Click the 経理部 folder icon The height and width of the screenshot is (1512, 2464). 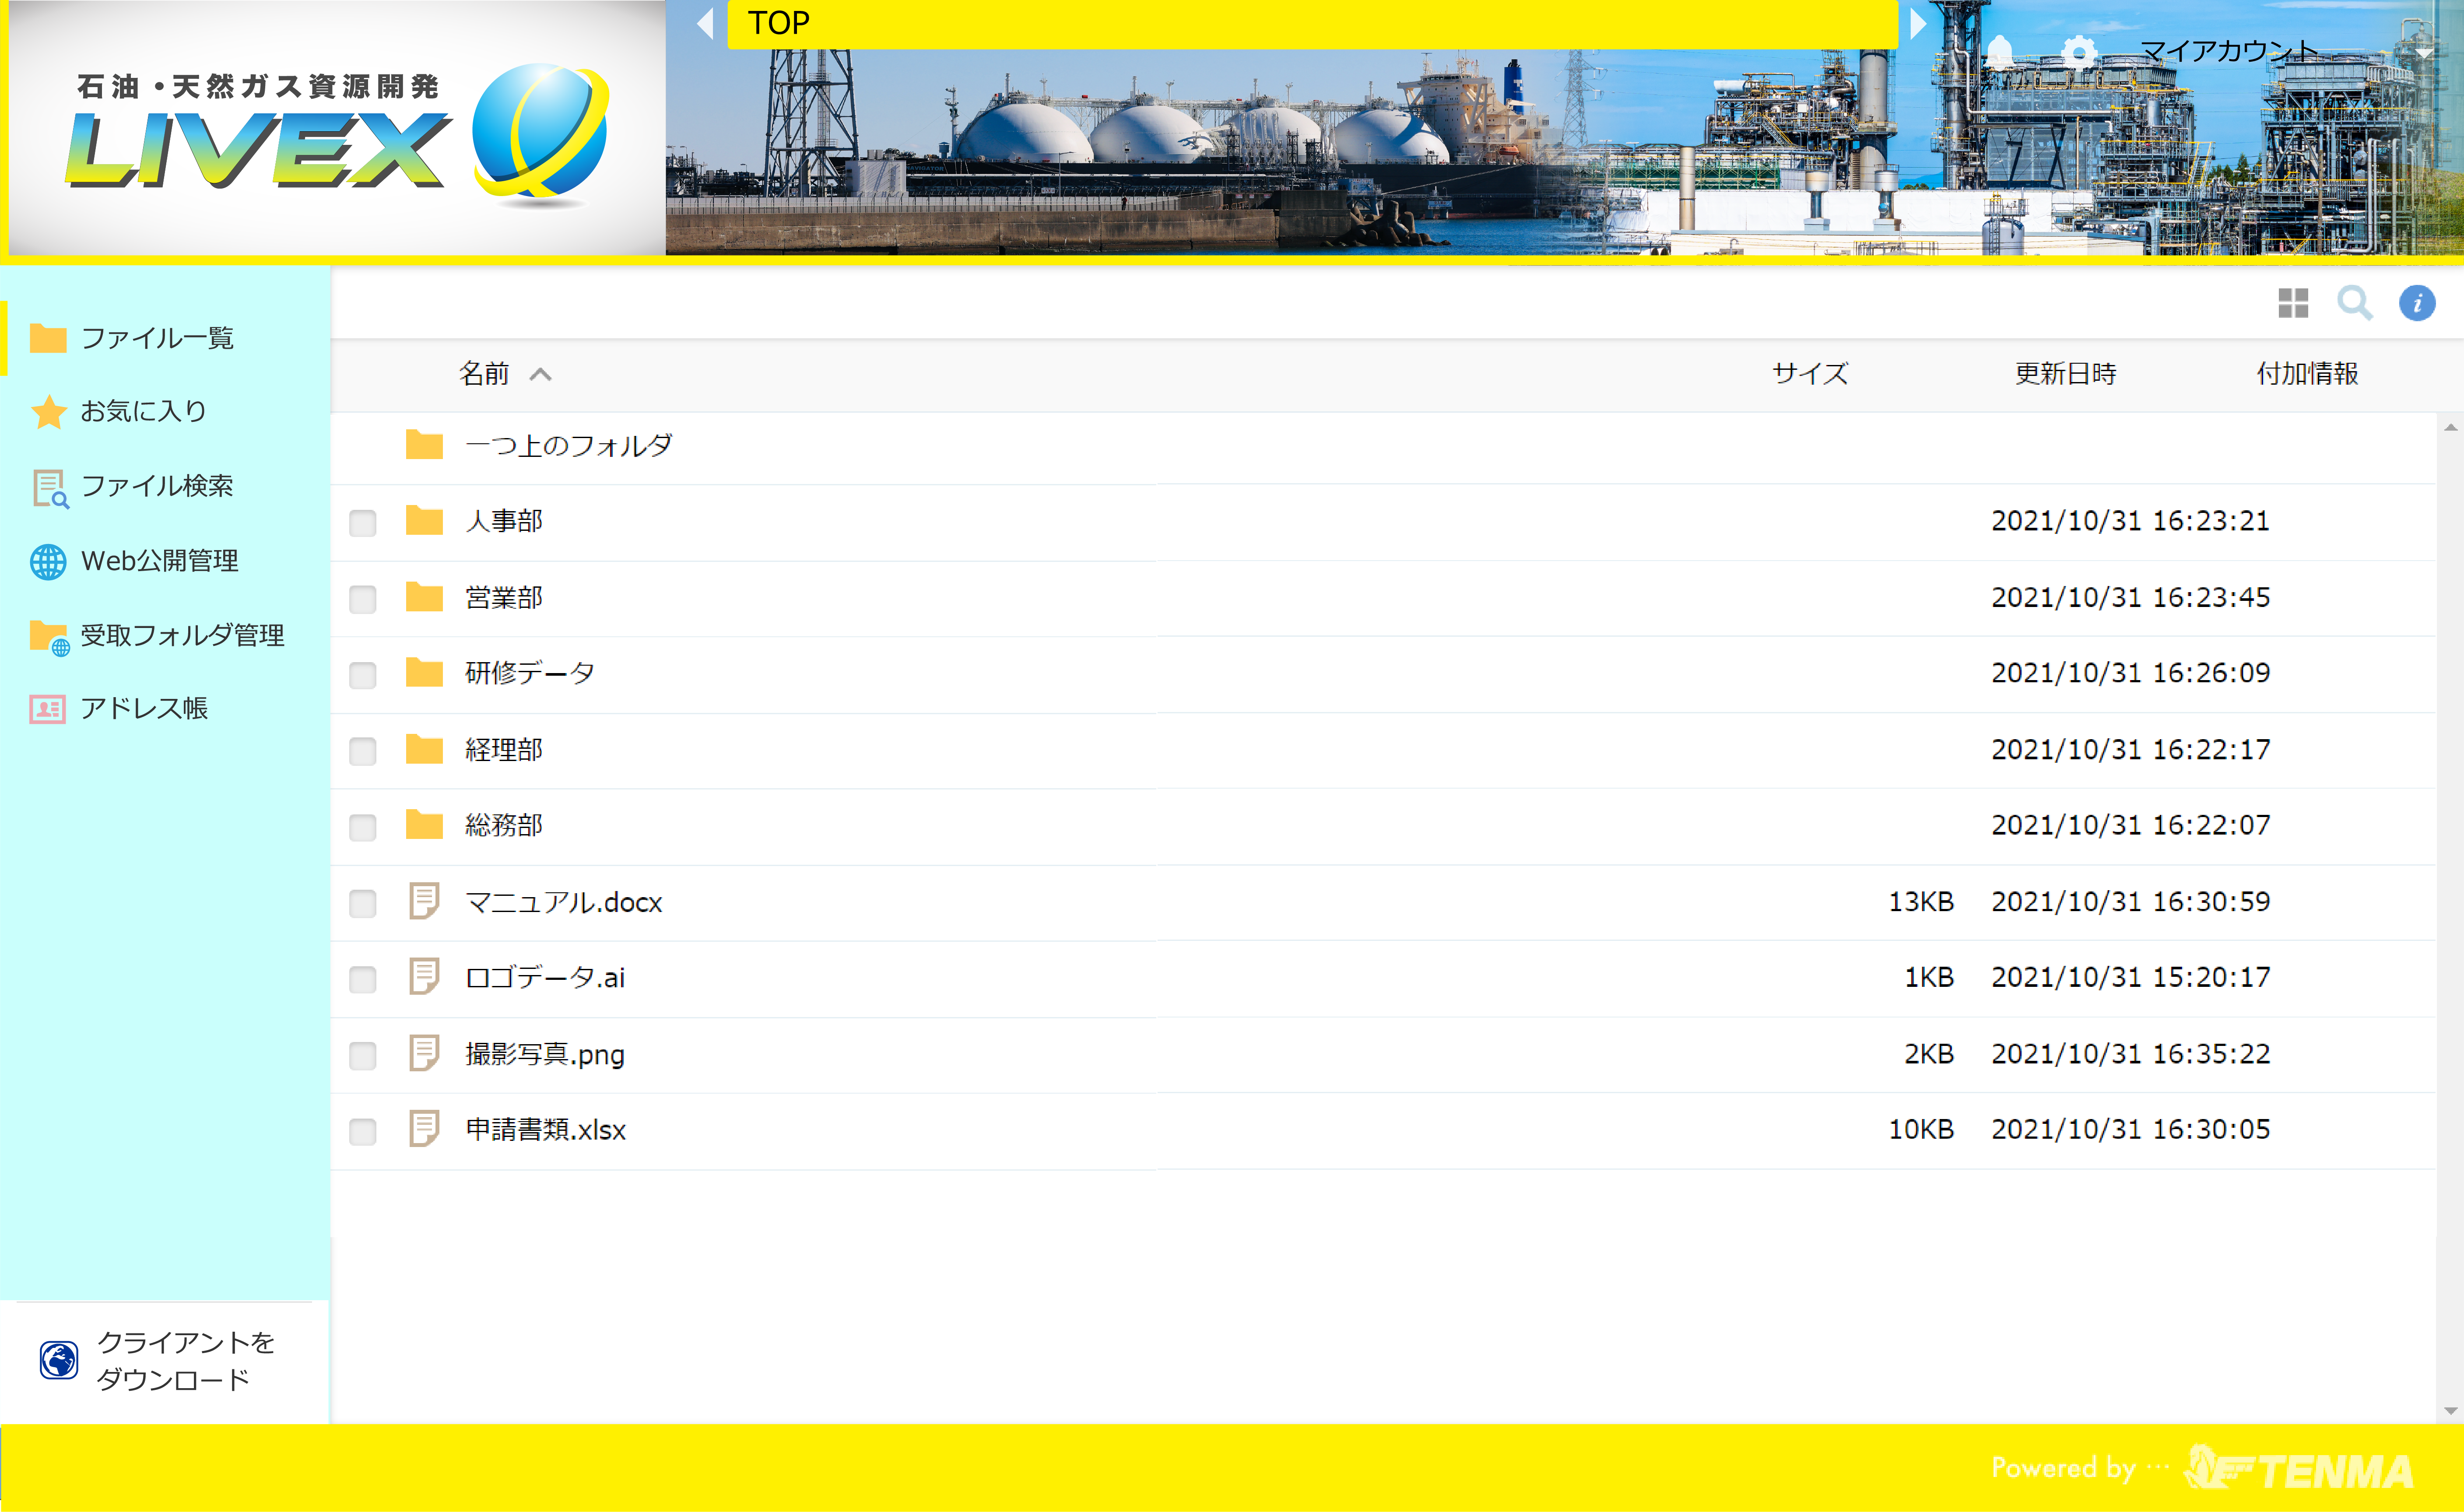[x=424, y=749]
